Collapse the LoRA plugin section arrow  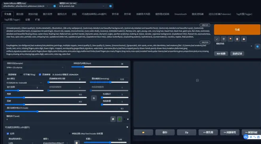click(127, 127)
